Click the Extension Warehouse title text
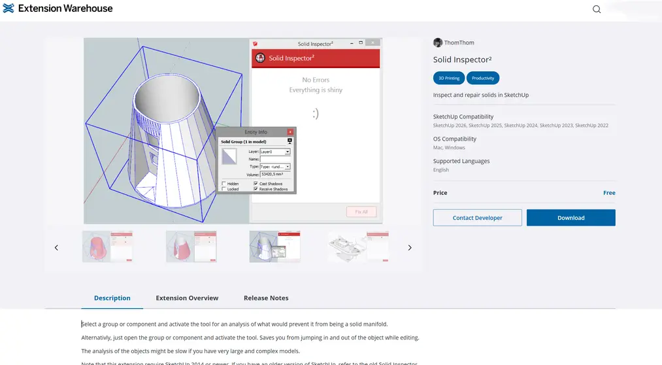This screenshot has width=662, height=365. [65, 9]
